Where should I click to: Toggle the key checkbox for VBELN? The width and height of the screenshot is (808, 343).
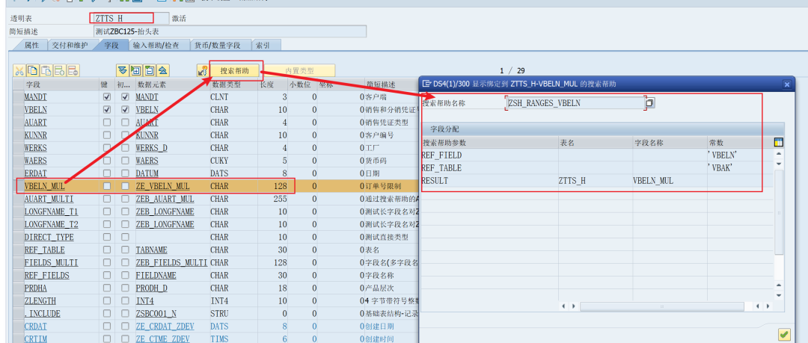tap(107, 110)
